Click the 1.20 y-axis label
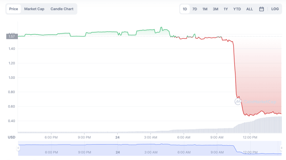The image size is (286, 160). 12,63
